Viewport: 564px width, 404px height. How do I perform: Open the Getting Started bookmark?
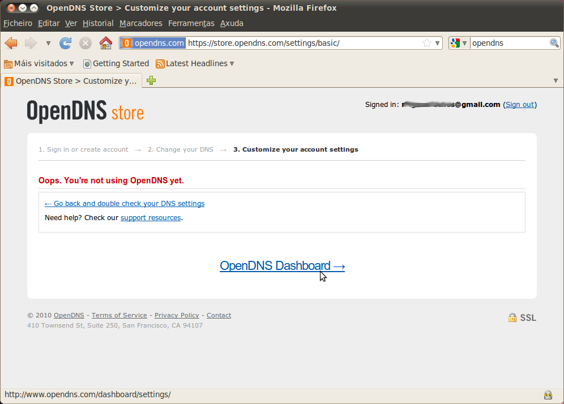pyautogui.click(x=116, y=63)
